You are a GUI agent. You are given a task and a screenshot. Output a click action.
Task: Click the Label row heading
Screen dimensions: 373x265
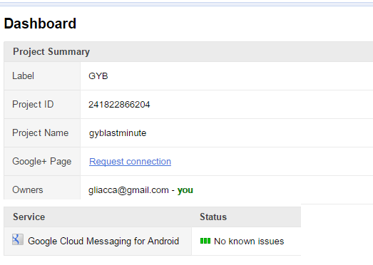coord(23,76)
